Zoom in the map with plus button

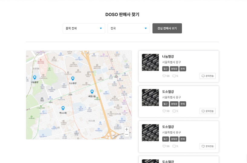126,129
